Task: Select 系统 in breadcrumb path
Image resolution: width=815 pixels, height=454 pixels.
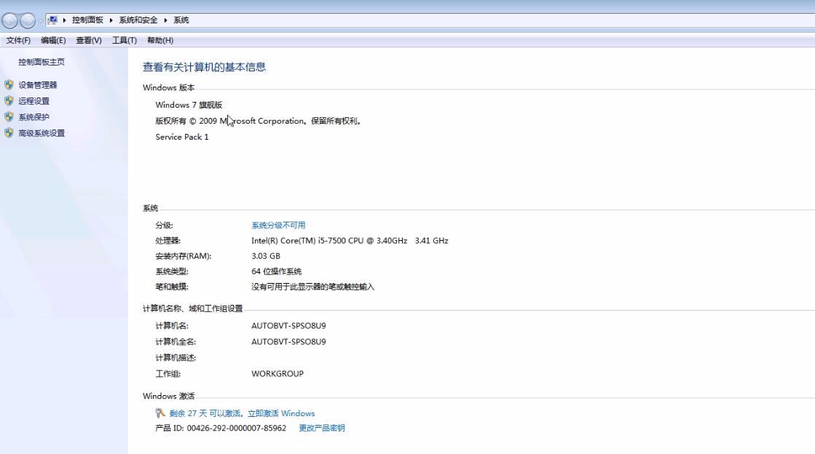Action: click(x=181, y=20)
